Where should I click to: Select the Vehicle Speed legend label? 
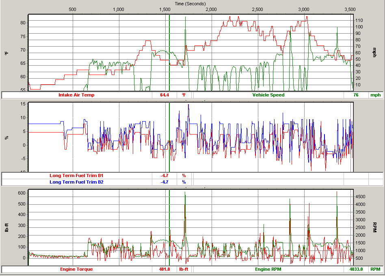(x=268, y=95)
